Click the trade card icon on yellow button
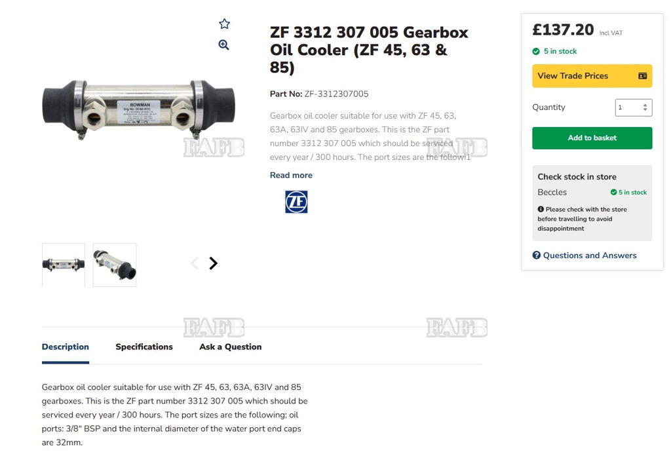 tap(642, 76)
